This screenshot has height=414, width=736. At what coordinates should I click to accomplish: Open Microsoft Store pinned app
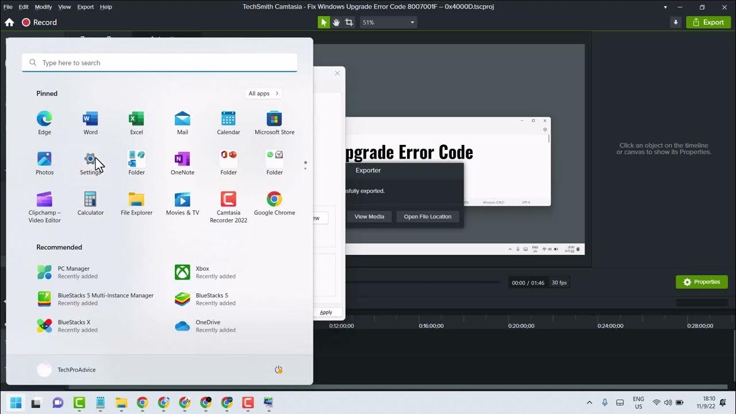tap(274, 123)
